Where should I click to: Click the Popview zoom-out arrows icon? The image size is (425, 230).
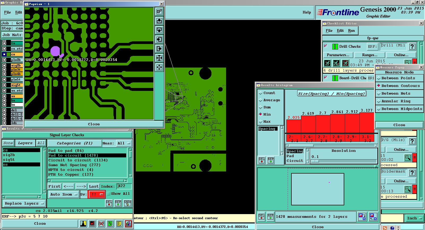tap(159, 58)
